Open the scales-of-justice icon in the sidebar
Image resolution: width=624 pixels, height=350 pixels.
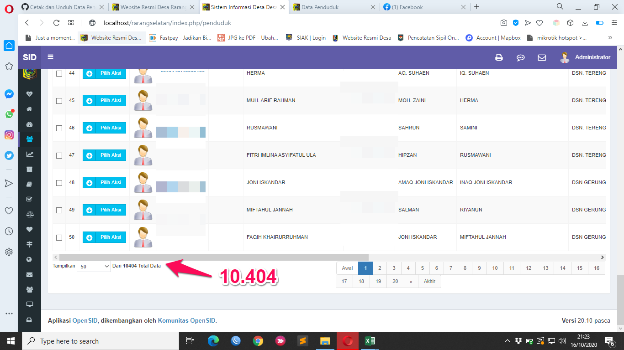pos(29,214)
